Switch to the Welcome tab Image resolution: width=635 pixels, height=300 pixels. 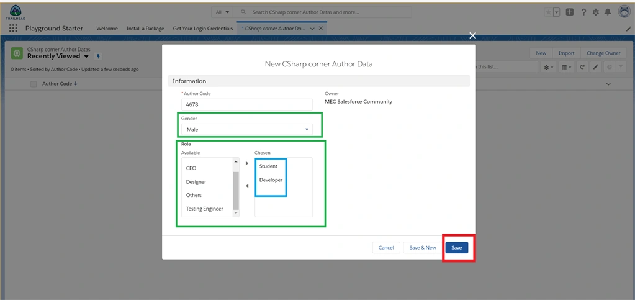[107, 29]
